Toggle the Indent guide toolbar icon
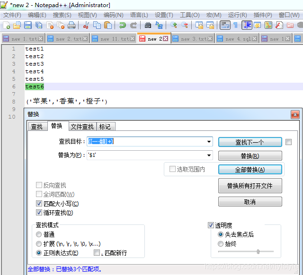 [247, 25]
